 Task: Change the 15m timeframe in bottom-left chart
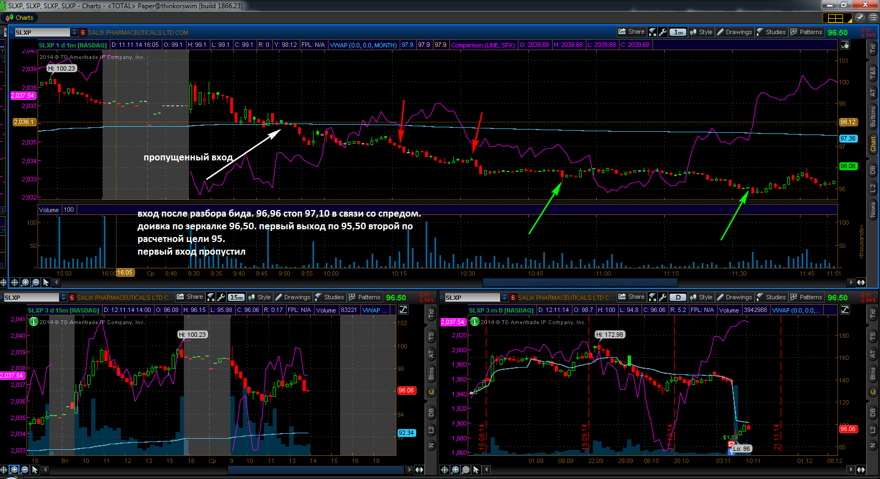tap(236, 297)
